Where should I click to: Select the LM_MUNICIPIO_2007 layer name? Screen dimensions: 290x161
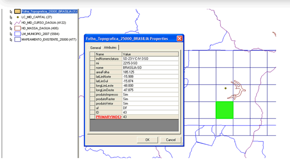coord(40,34)
